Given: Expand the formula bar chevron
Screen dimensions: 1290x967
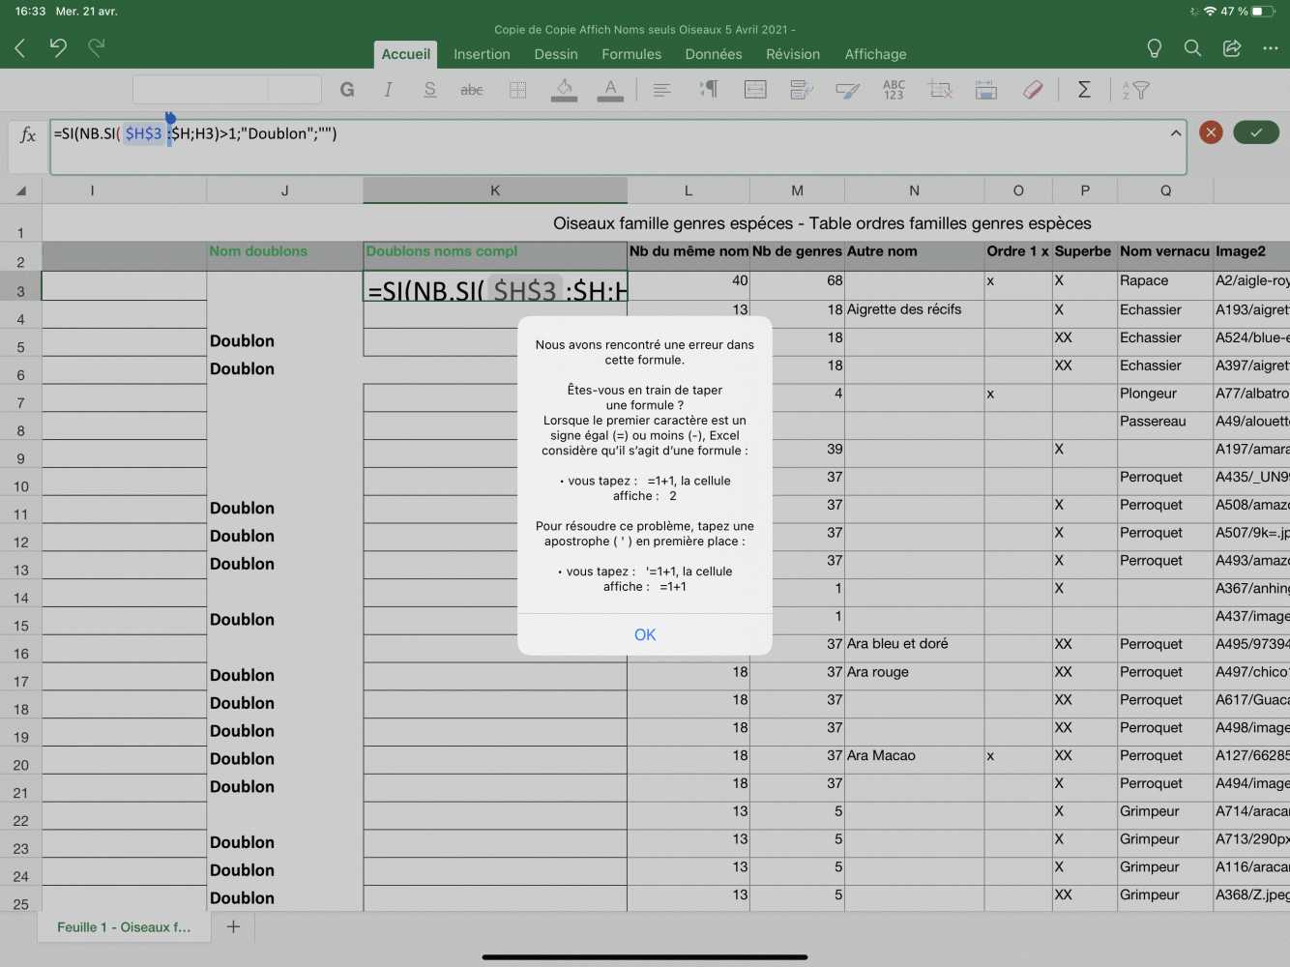Looking at the screenshot, I should [x=1176, y=133].
